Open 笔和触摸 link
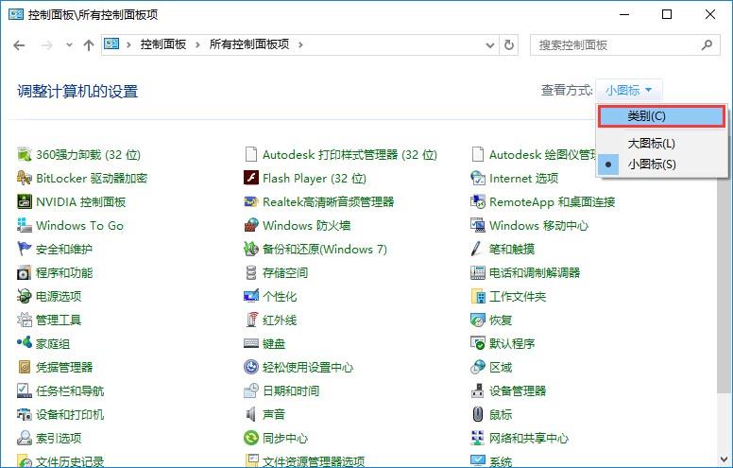The height and width of the screenshot is (468, 733). coord(512,249)
